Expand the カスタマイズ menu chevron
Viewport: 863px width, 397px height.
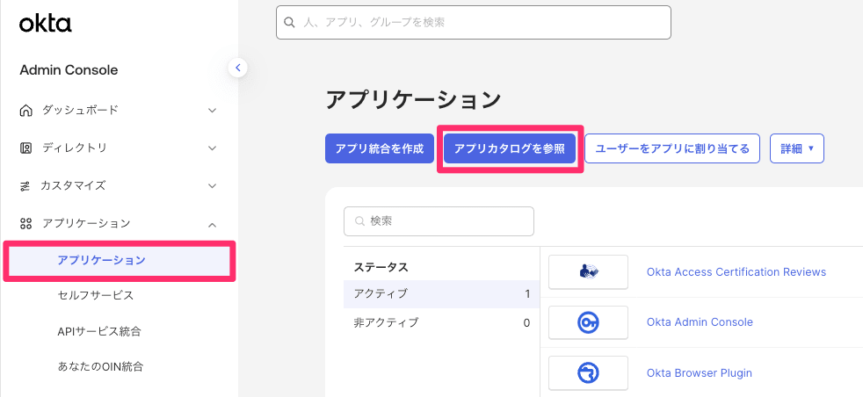[212, 186]
